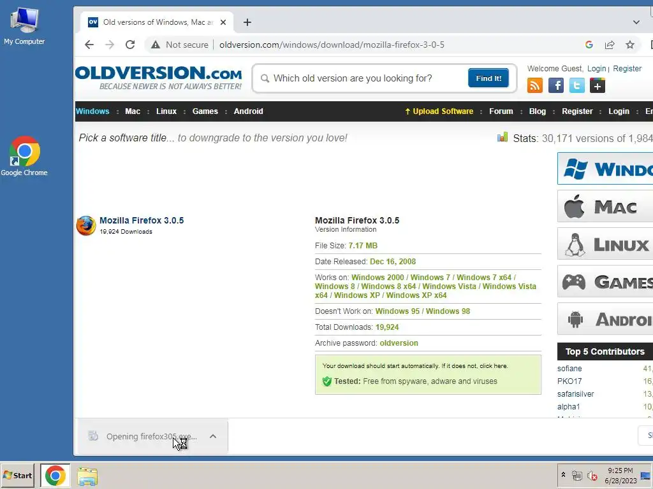Click the address bar URL
Viewport: 653px width, 489px height.
coord(332,45)
